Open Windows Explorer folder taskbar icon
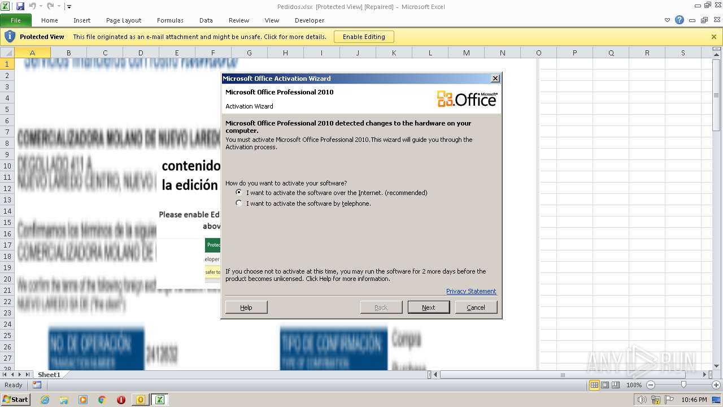Screen dimensions: 723x407 tap(64, 400)
